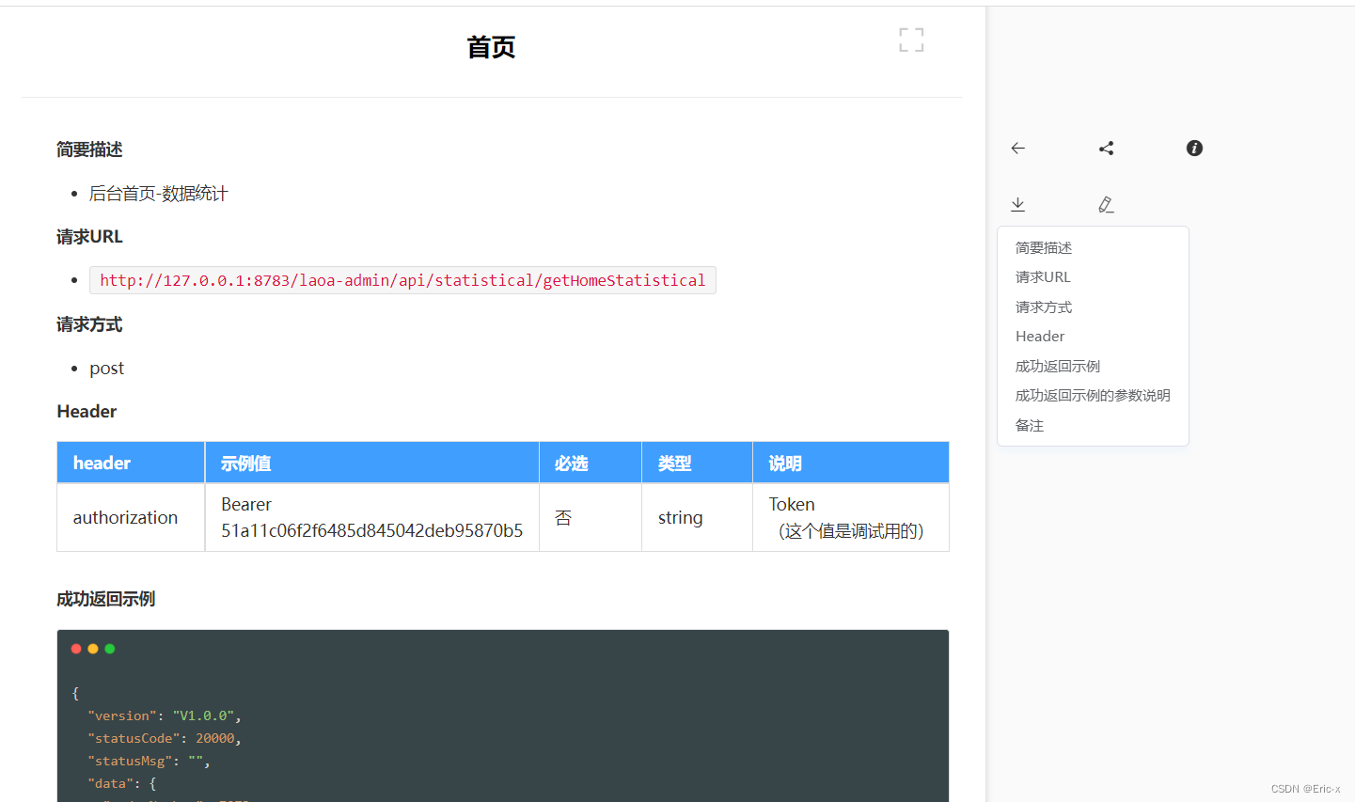
Task: Select the getHomeStatistical request URL text
Action: pyautogui.click(x=402, y=279)
